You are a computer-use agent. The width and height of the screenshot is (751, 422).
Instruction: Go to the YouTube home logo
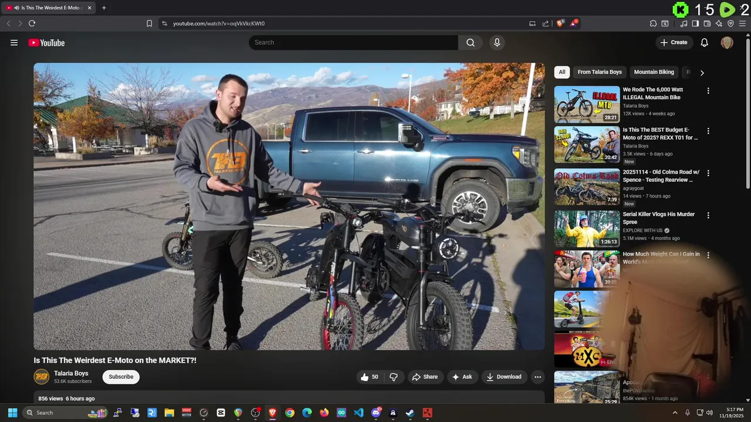tap(46, 42)
